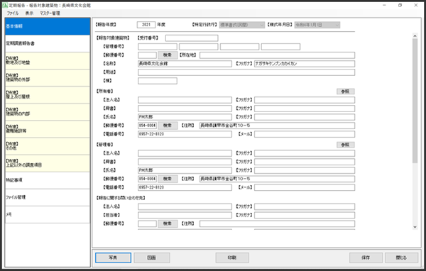The image size is (426, 271).
Task: Select the 基本情報 tab in the sidebar
Action: click(48, 26)
